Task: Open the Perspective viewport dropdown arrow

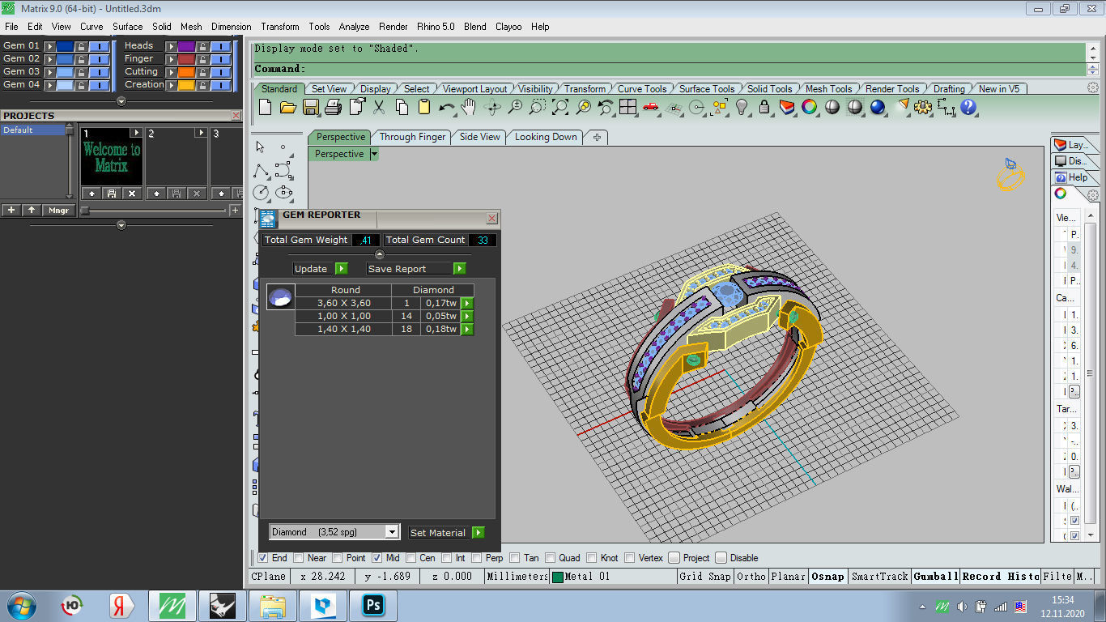Action: coord(374,154)
